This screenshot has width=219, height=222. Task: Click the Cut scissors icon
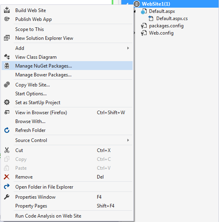coord(7,150)
